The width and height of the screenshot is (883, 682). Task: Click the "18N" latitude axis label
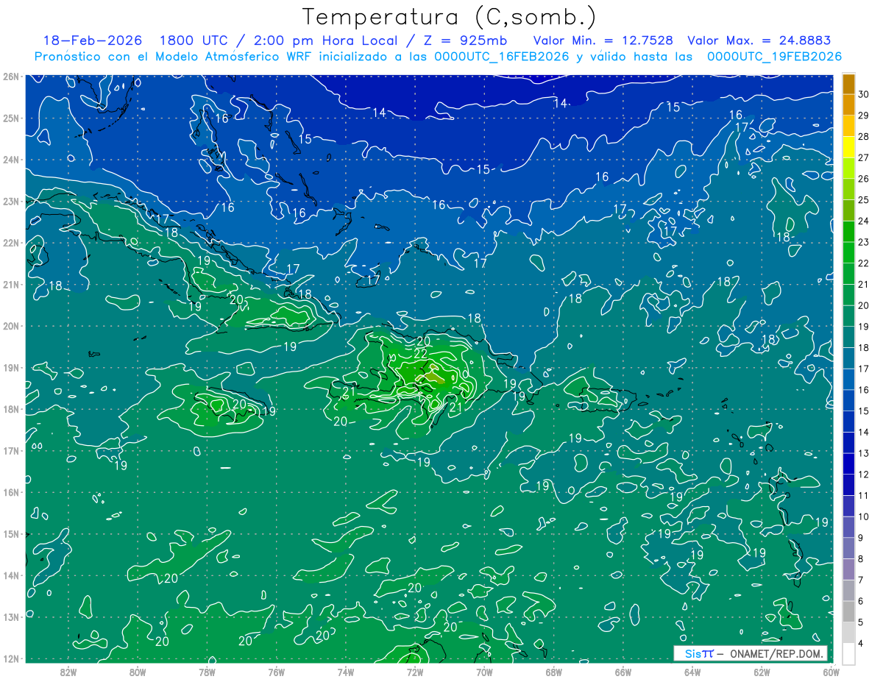[x=10, y=409]
